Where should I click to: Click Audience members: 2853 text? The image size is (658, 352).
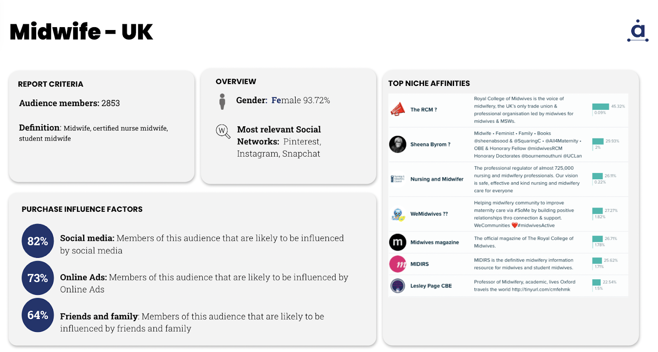point(70,103)
